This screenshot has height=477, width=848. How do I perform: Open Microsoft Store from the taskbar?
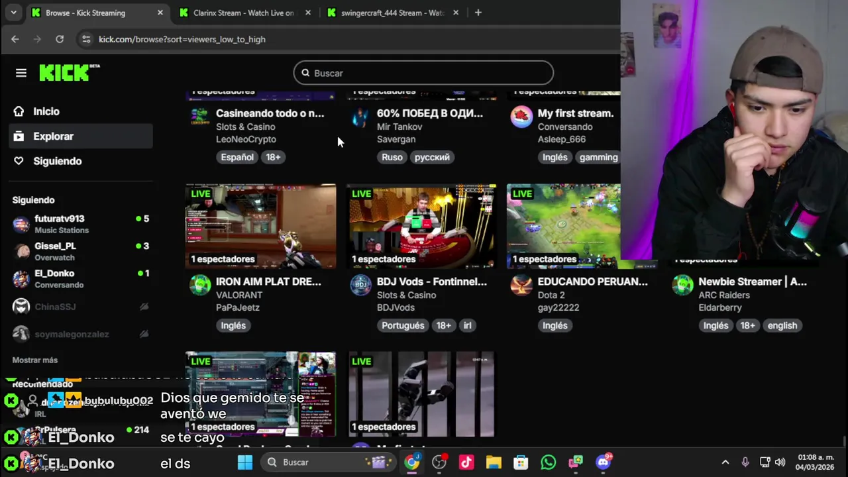[521, 462]
